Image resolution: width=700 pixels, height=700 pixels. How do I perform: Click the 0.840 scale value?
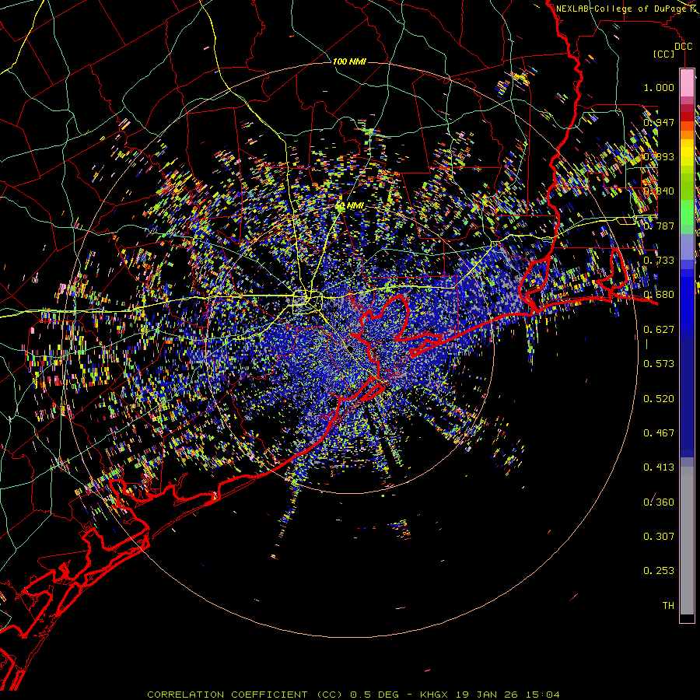(659, 191)
